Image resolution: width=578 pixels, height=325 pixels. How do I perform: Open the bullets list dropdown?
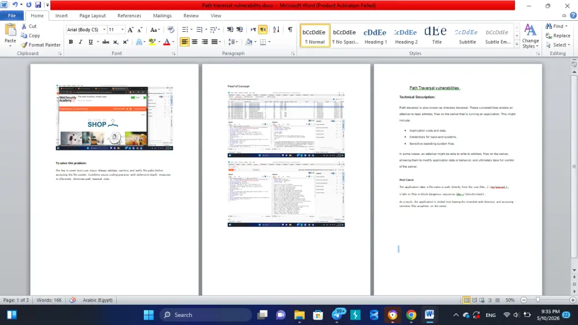coord(192,29)
